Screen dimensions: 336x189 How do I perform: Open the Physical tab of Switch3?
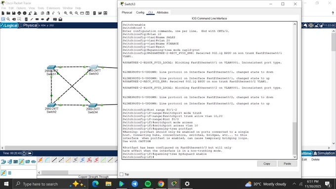click(x=127, y=13)
